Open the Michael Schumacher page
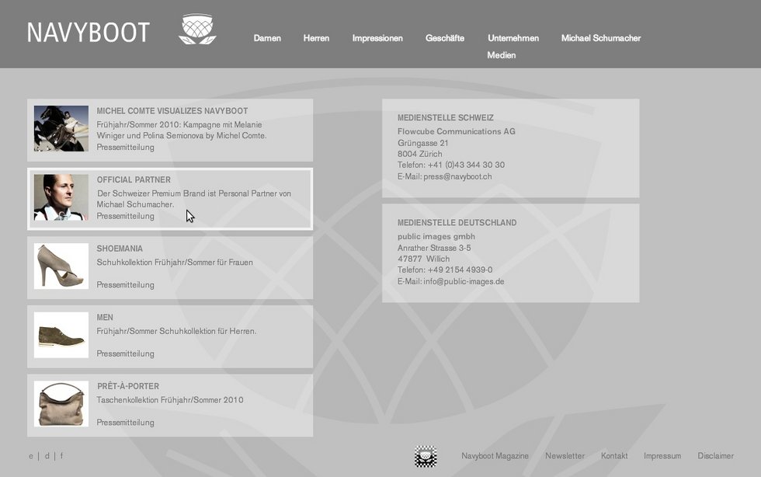 tap(601, 38)
